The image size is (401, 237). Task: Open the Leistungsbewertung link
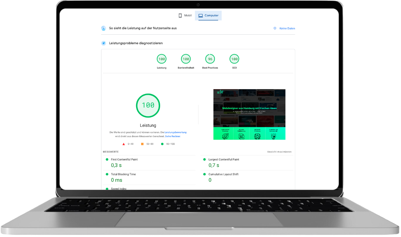(x=175, y=132)
